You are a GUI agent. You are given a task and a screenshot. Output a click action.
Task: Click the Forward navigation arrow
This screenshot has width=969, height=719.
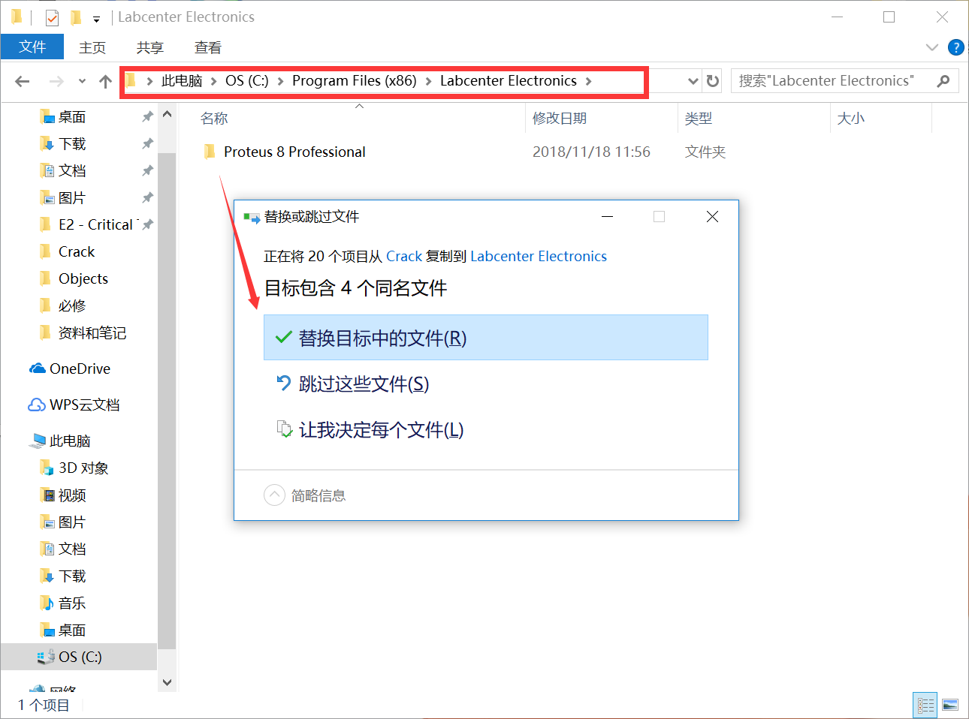pyautogui.click(x=56, y=81)
